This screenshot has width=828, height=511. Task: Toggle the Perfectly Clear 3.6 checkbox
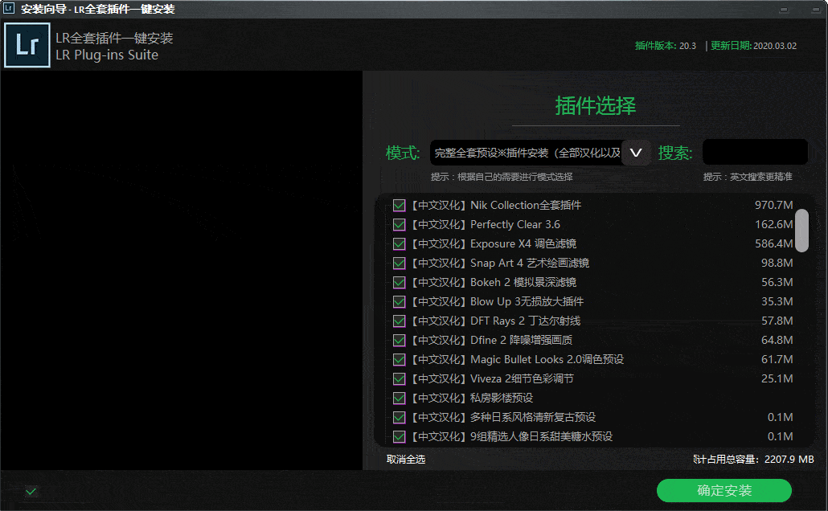(x=399, y=224)
